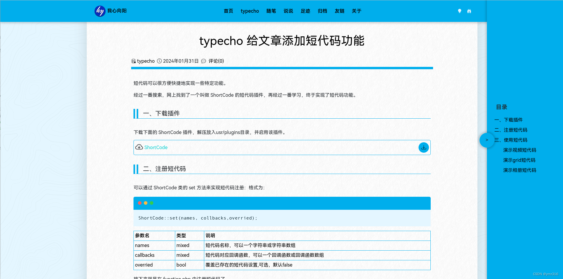Click the 参数名 table header
This screenshot has height=279, width=563.
[154, 236]
